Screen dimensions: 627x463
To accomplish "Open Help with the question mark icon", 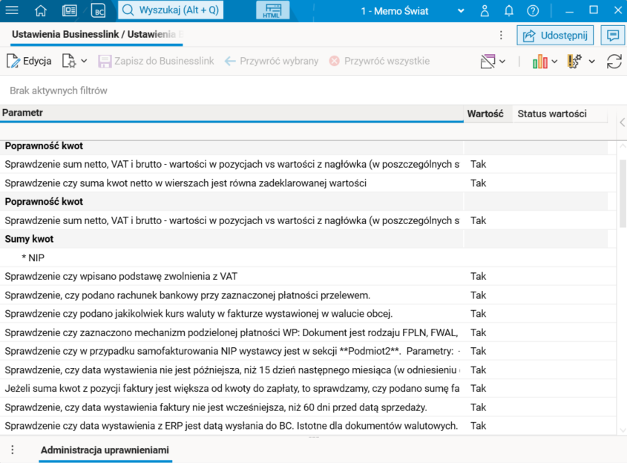I will pyautogui.click(x=531, y=10).
